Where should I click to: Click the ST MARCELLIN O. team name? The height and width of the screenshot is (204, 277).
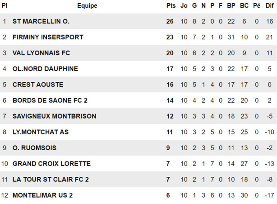41,21
